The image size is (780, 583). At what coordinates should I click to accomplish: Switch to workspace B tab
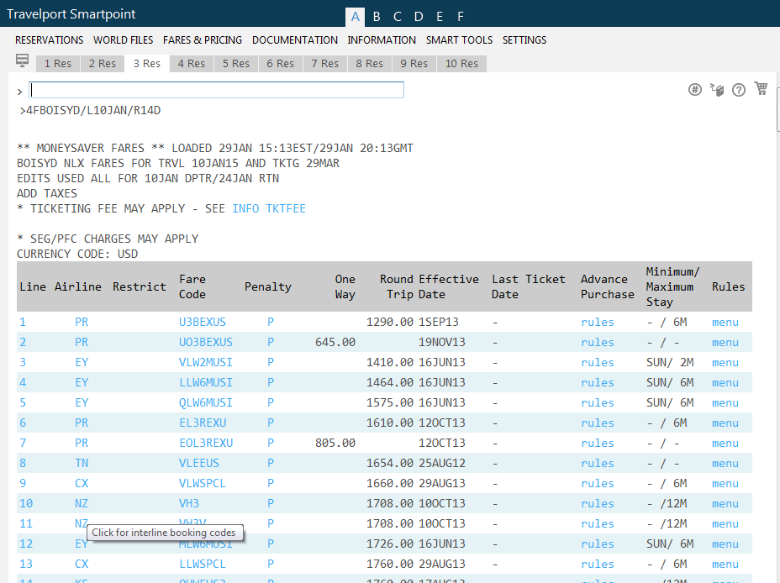click(x=377, y=17)
